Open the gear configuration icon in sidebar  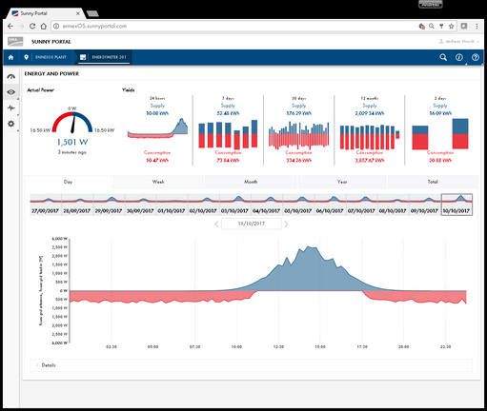[11, 124]
